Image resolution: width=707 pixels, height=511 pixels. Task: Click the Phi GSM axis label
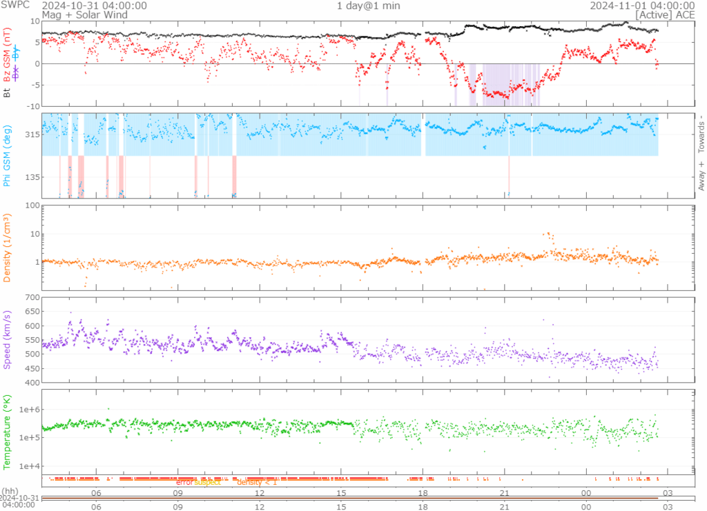click(x=8, y=156)
